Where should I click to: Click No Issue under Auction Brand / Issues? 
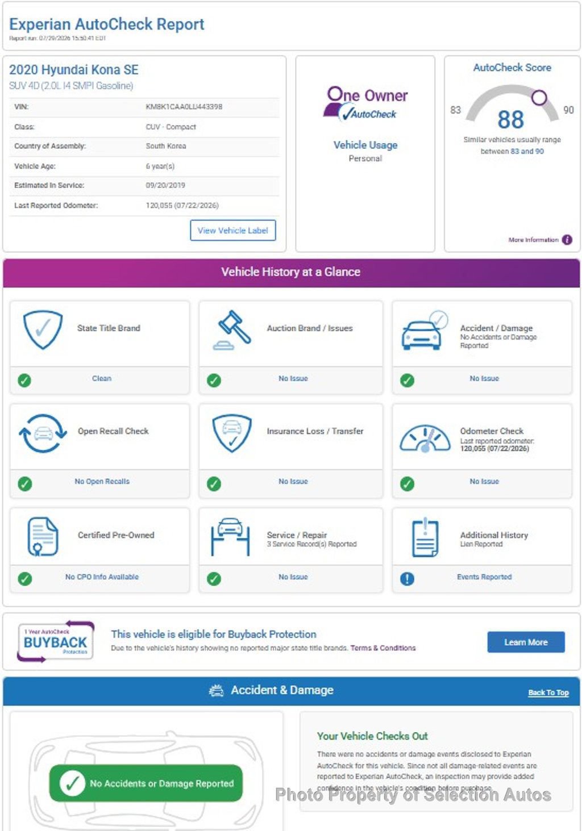tap(293, 378)
